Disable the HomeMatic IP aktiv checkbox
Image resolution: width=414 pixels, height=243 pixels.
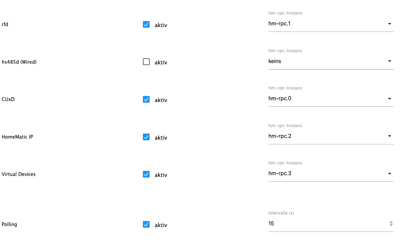[x=146, y=137]
